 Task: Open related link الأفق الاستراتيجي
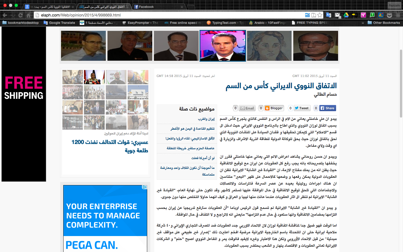point(190,139)
